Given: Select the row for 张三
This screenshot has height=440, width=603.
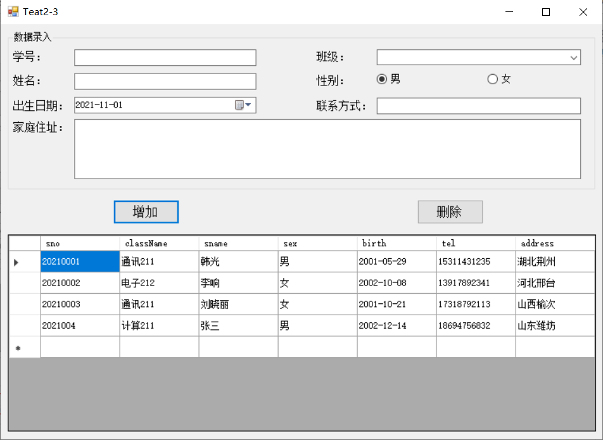Looking at the screenshot, I should click(238, 325).
